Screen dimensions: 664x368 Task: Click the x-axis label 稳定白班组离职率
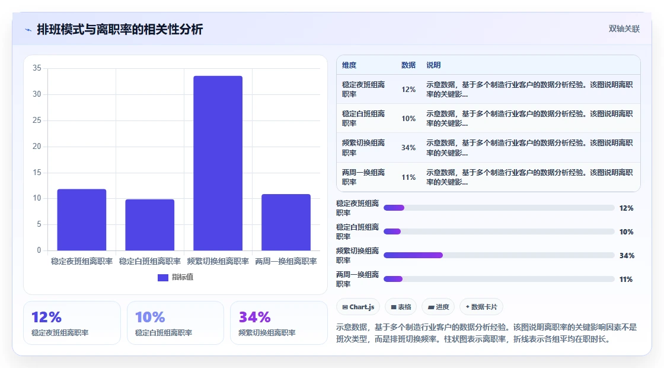(150, 262)
